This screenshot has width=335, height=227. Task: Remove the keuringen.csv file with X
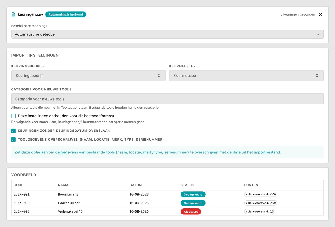click(321, 14)
